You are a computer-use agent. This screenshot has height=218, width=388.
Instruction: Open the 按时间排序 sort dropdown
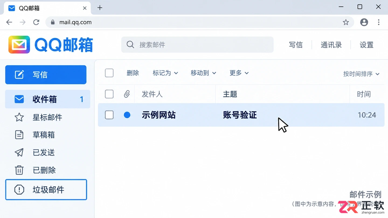coord(361,74)
